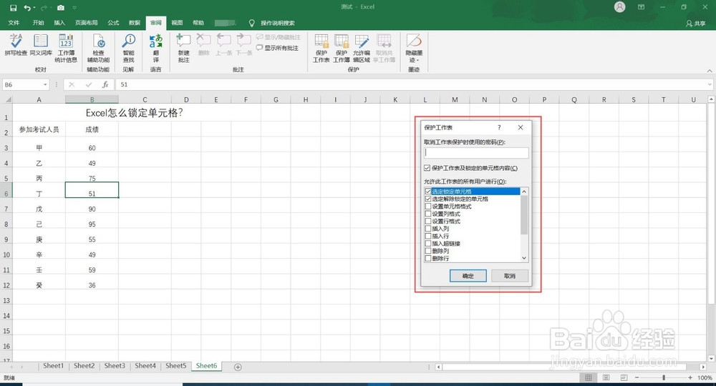Click 允许编辑区域 allow edit ranges
The width and height of the screenshot is (716, 386).
(x=361, y=48)
